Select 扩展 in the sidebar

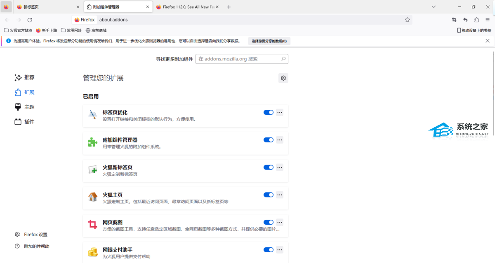25,92
